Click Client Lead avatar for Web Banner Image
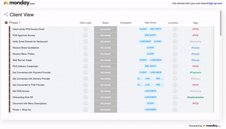 click(86, 60)
